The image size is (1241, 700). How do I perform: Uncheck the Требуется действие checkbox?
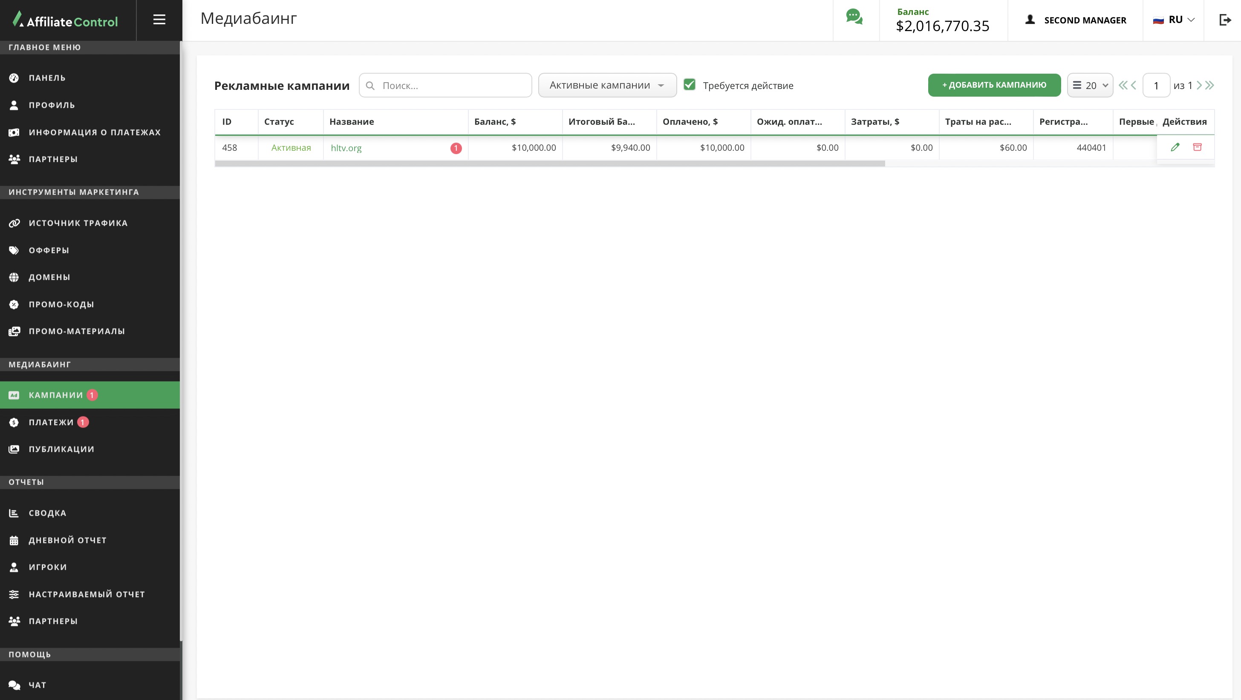[x=690, y=85]
